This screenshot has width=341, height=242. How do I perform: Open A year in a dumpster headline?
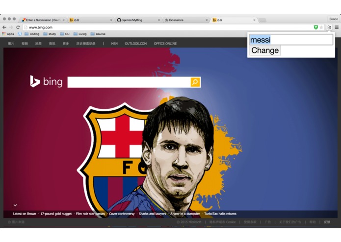click(185, 214)
